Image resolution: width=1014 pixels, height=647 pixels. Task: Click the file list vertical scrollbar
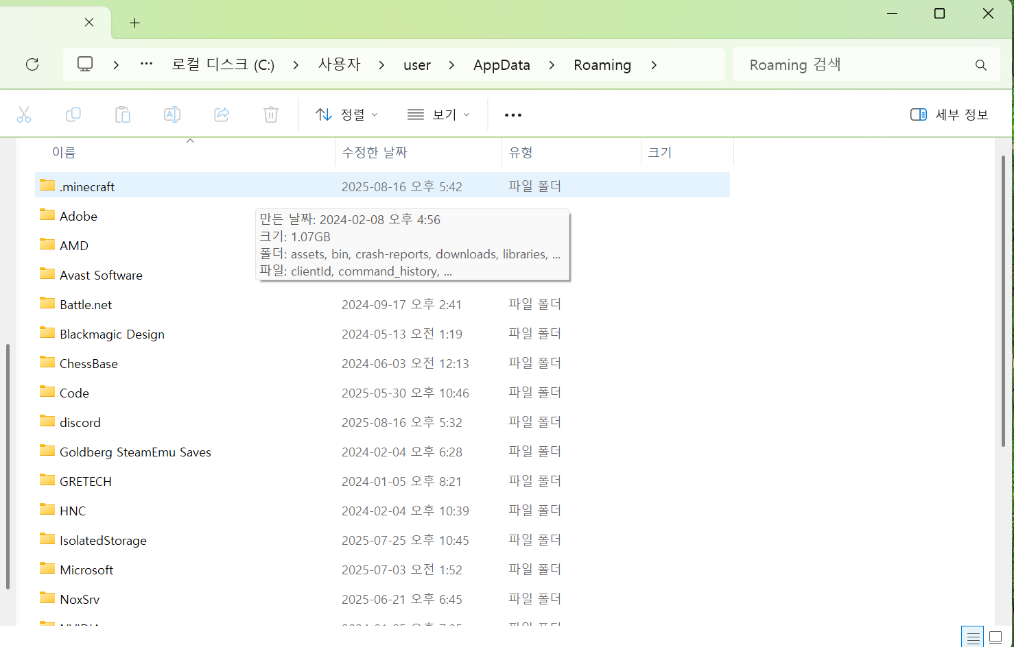[1003, 302]
